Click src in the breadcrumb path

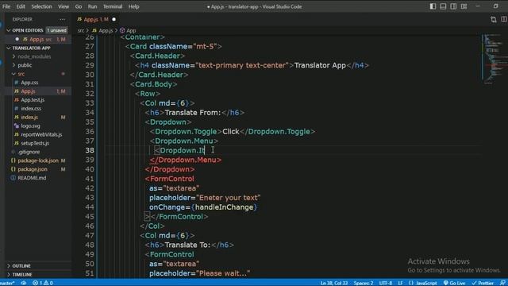tap(81, 30)
